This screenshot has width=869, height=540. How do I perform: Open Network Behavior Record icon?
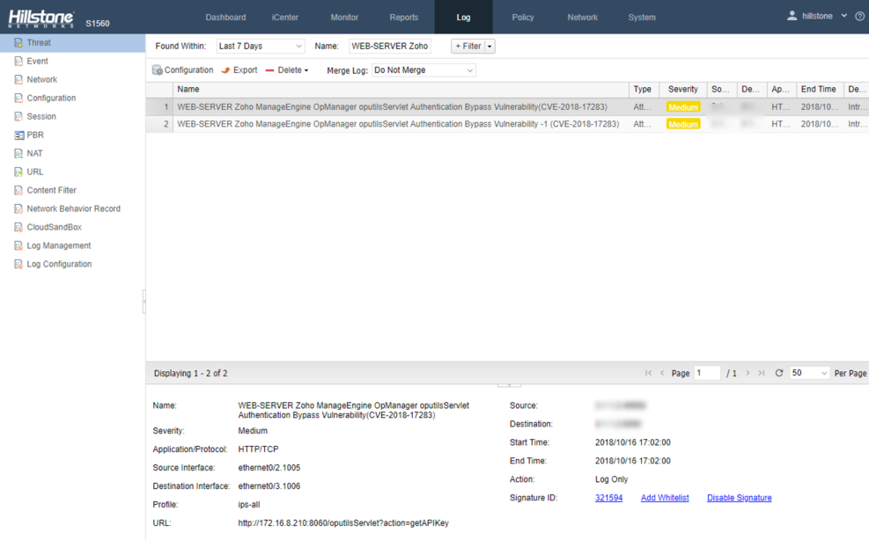(18, 208)
